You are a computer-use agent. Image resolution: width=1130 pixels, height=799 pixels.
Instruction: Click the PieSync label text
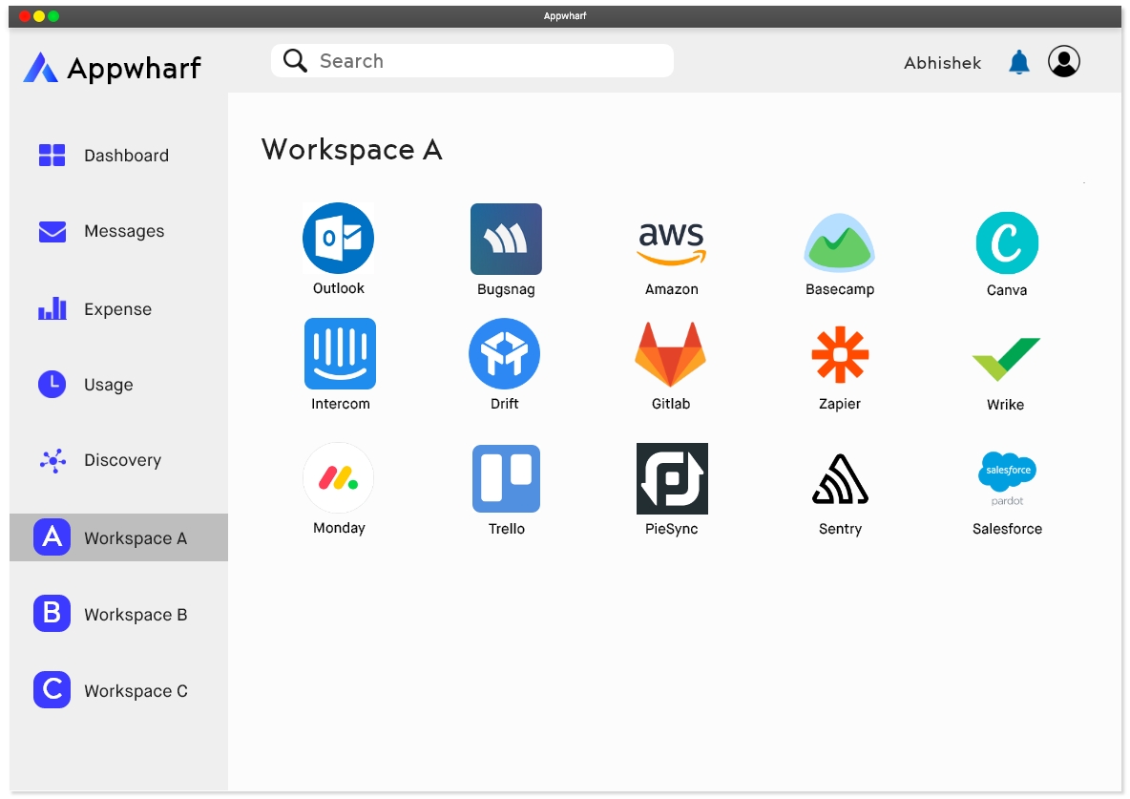click(x=672, y=529)
